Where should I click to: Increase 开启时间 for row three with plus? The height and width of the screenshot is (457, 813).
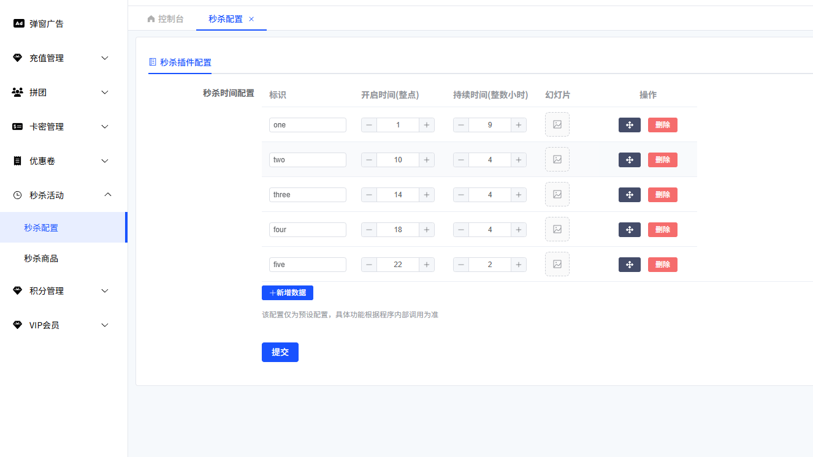pos(426,194)
